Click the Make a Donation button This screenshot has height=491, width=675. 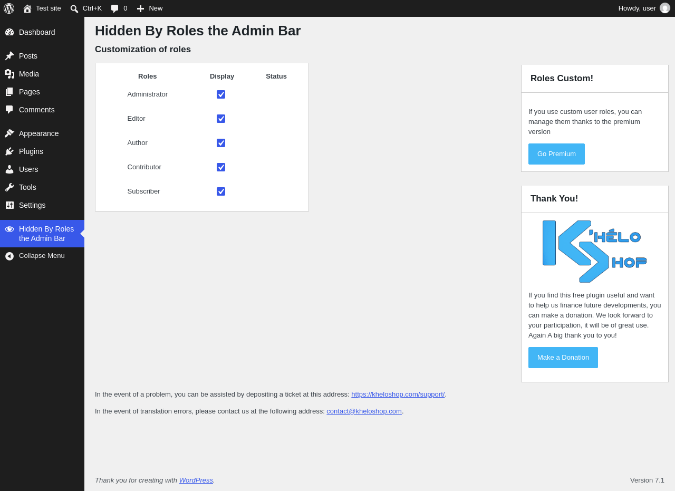point(563,358)
